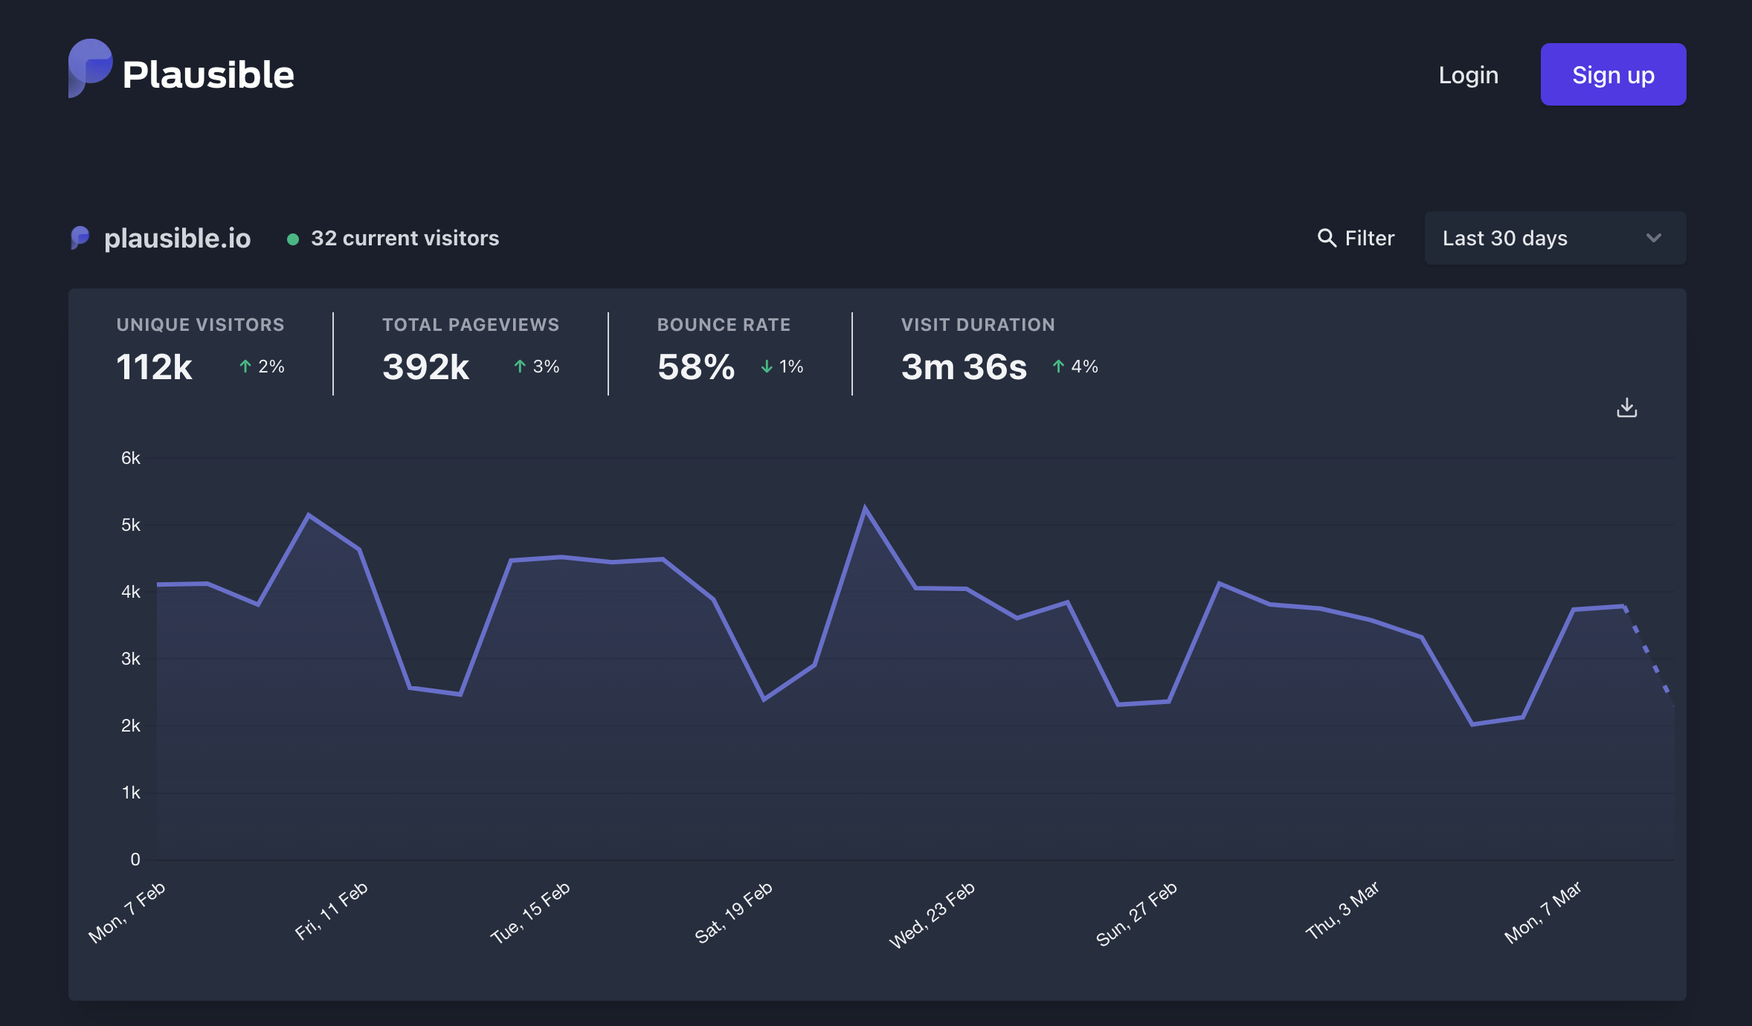Click the 2% up change indicator
The image size is (1752, 1026).
(262, 367)
